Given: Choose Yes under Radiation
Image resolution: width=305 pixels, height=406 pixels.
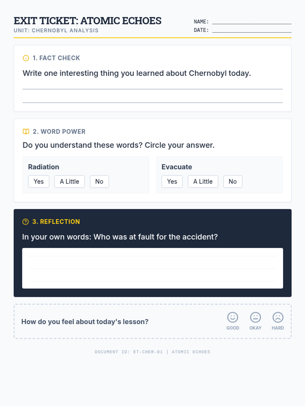Looking at the screenshot, I should tap(39, 181).
